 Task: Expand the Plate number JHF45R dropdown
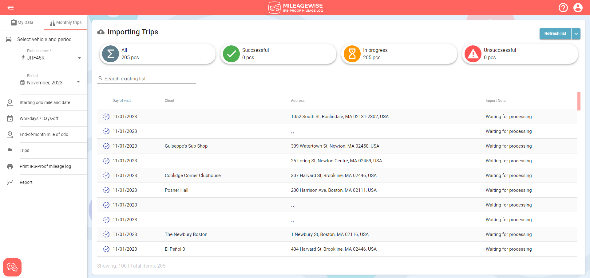pos(79,58)
